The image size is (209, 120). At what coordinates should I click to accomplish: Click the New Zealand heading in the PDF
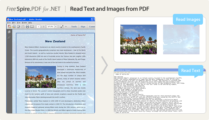pos(55,41)
